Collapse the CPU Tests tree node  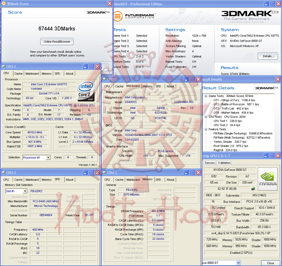(206, 117)
